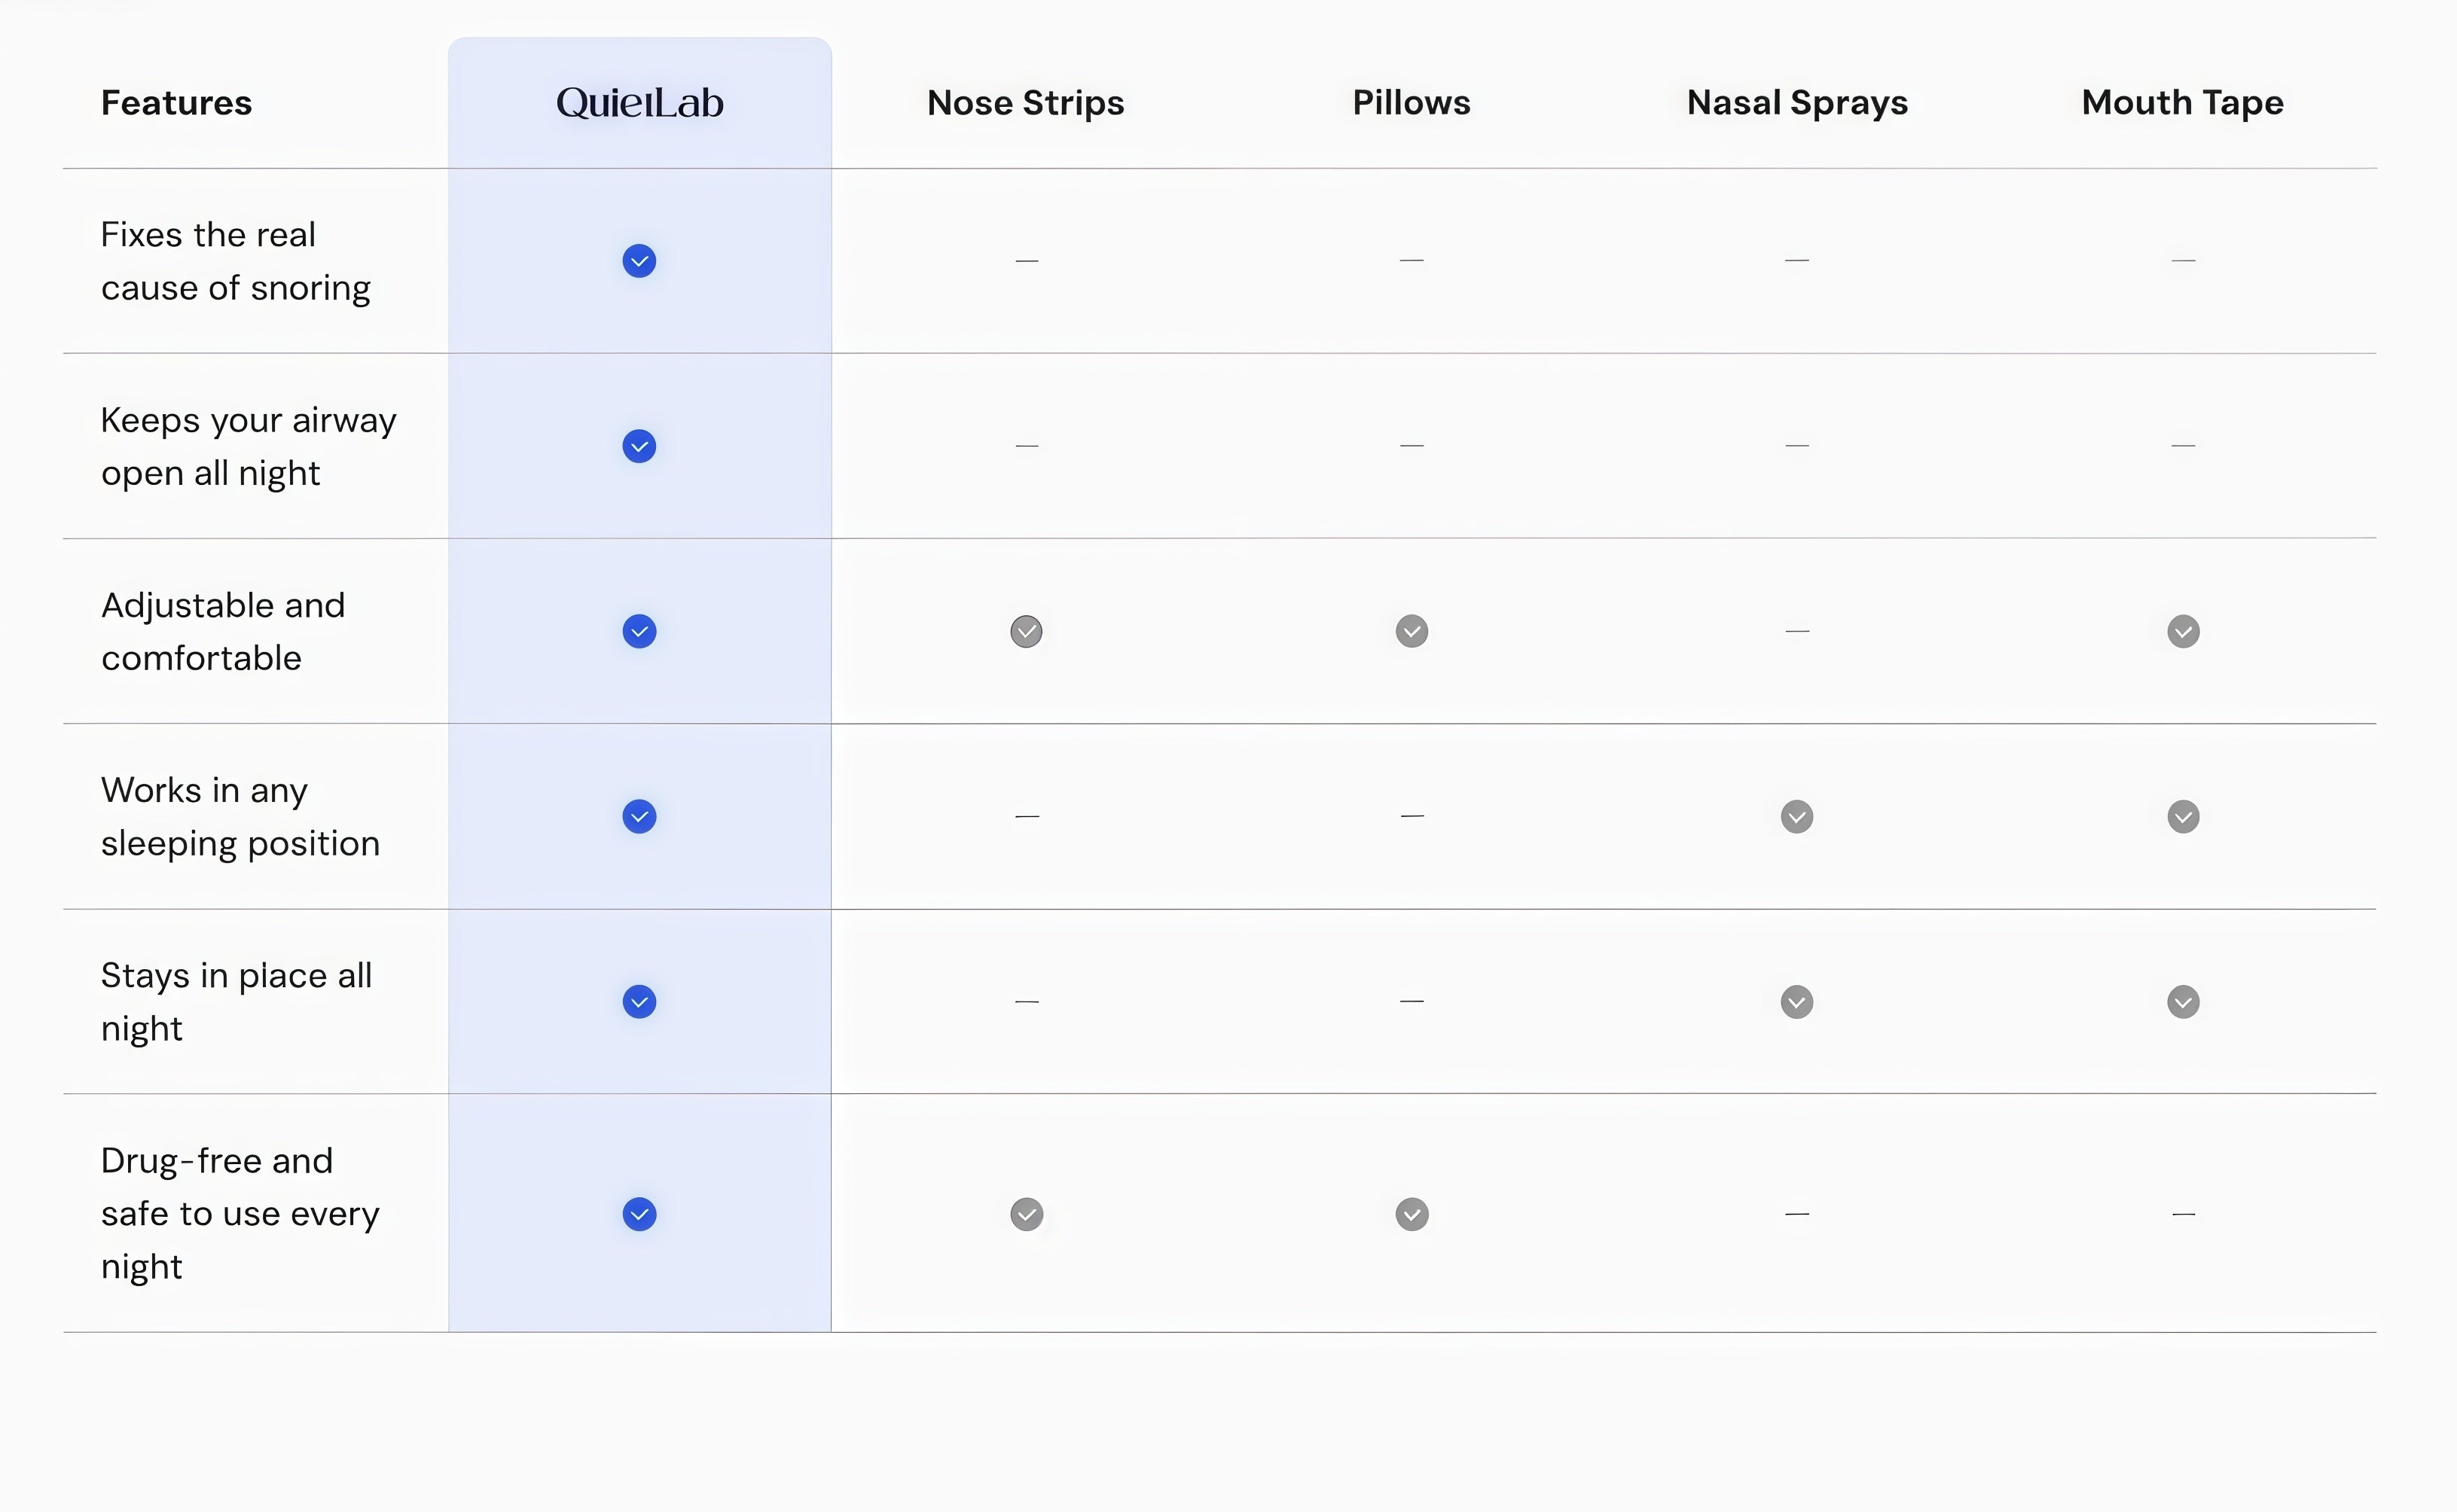
Task: Select the Nose Strips column header
Action: (x=1026, y=103)
